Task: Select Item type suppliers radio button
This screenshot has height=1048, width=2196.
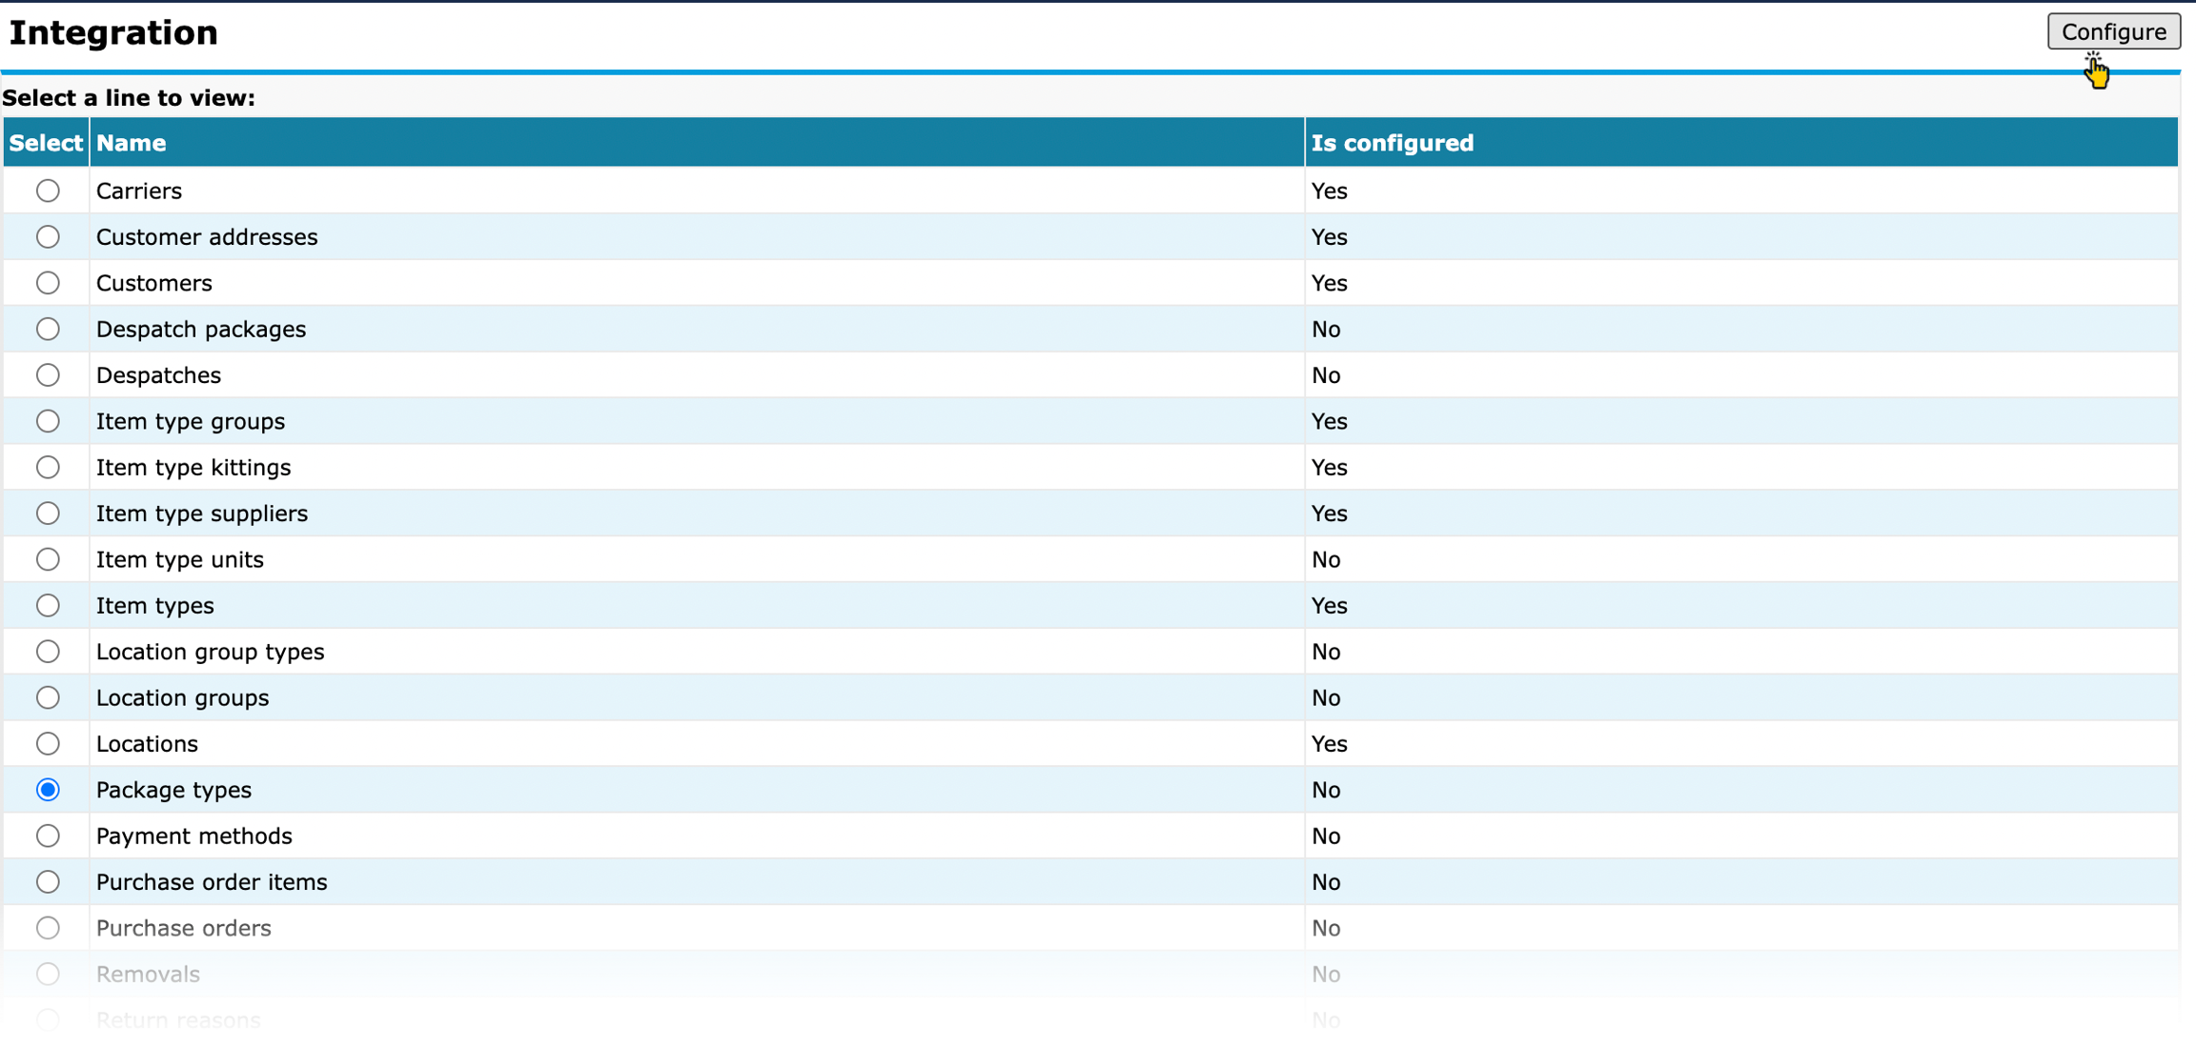Action: pos(48,513)
